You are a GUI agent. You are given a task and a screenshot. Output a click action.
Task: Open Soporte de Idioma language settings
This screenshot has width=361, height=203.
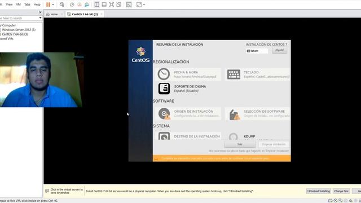pos(188,89)
